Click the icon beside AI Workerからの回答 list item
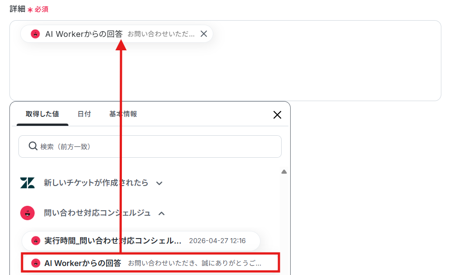The width and height of the screenshot is (458, 275). [x=36, y=263]
